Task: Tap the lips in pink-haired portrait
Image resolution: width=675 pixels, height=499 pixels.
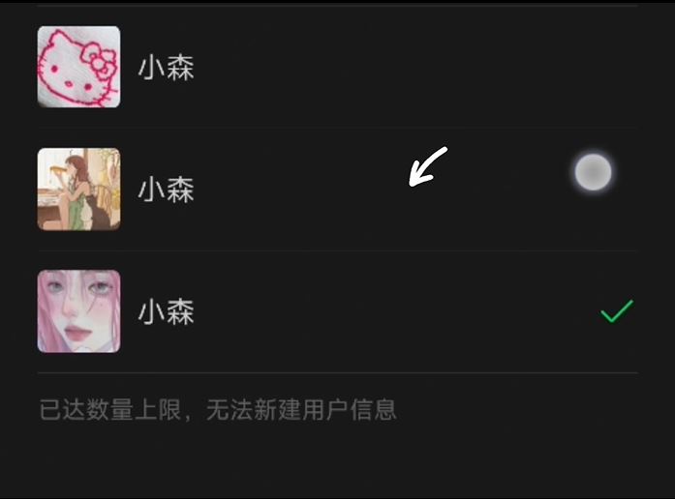Action: tap(76, 333)
